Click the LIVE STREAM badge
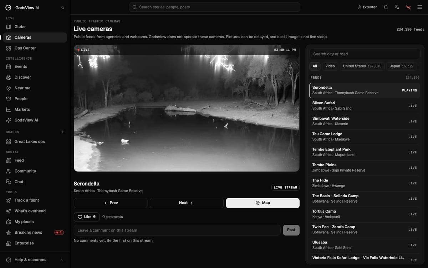Viewport: 428px width, 268px height. 285,187
